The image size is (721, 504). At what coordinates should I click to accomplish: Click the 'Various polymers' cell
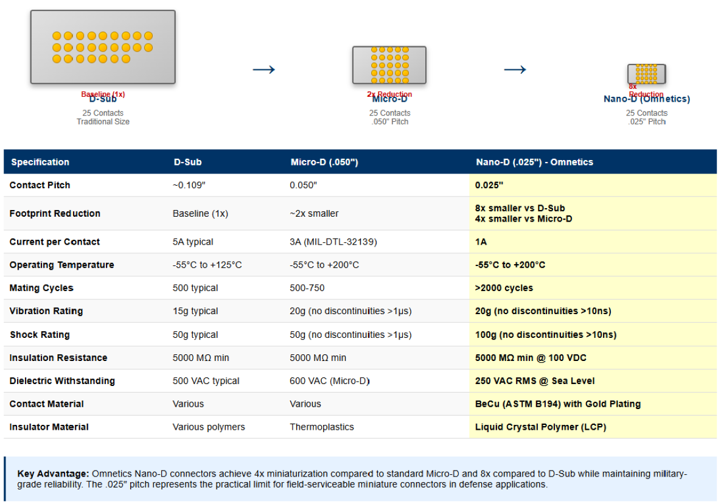(x=208, y=427)
